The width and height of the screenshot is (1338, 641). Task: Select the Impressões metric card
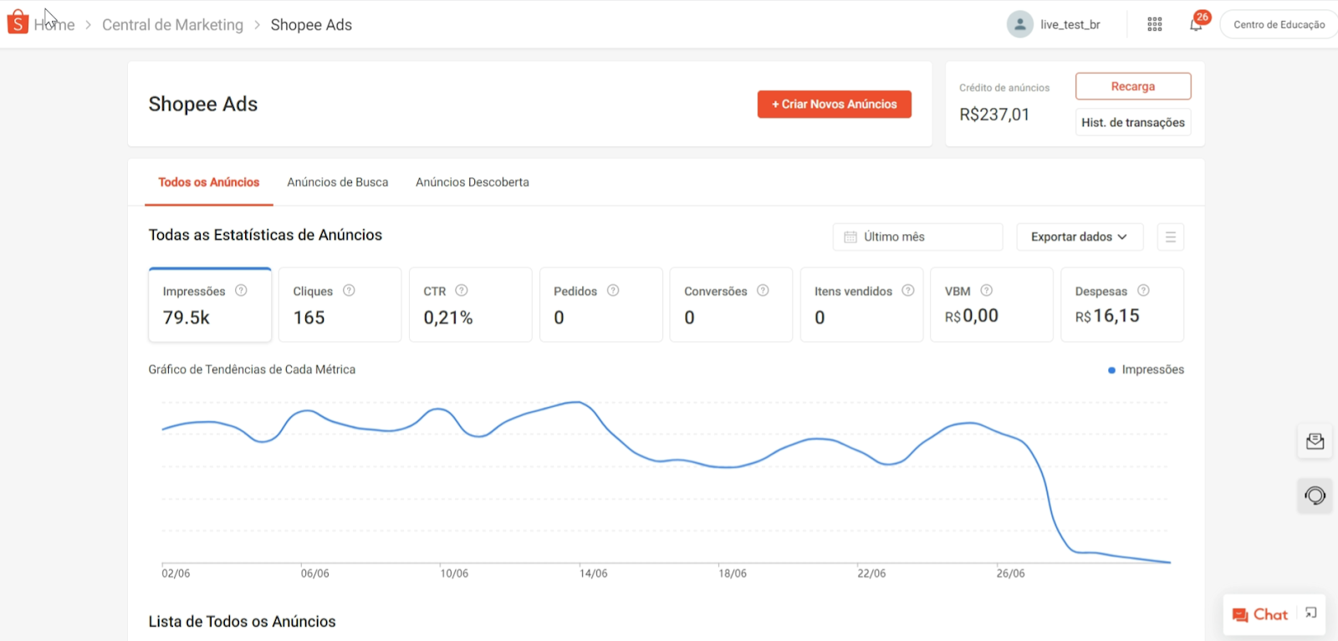click(x=210, y=305)
